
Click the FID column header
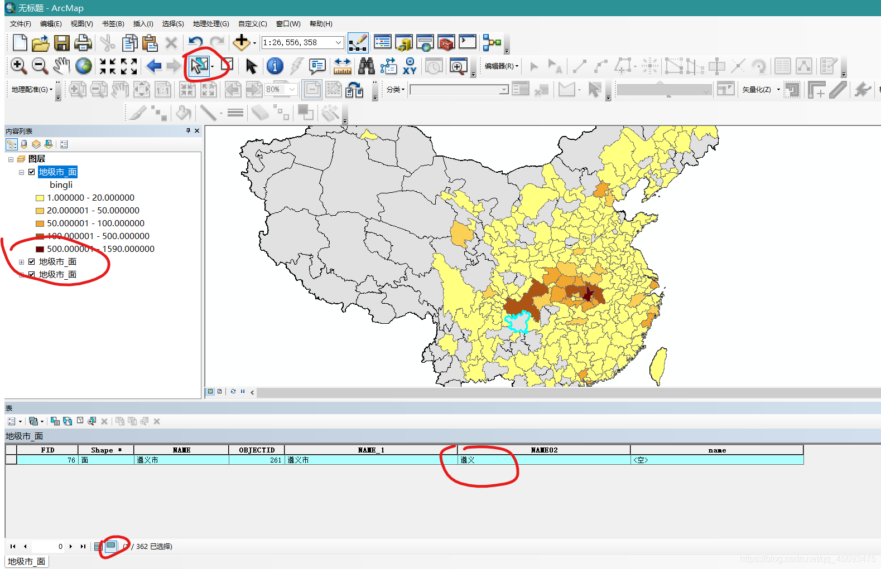tap(47, 450)
